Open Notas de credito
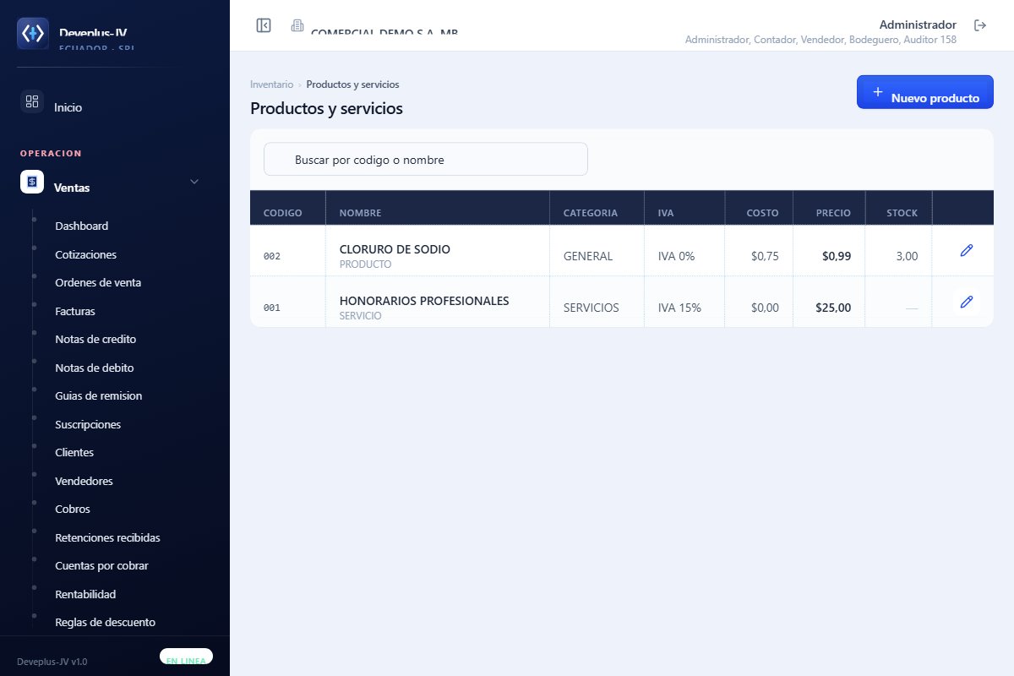The width and height of the screenshot is (1014, 676). pyautogui.click(x=95, y=340)
